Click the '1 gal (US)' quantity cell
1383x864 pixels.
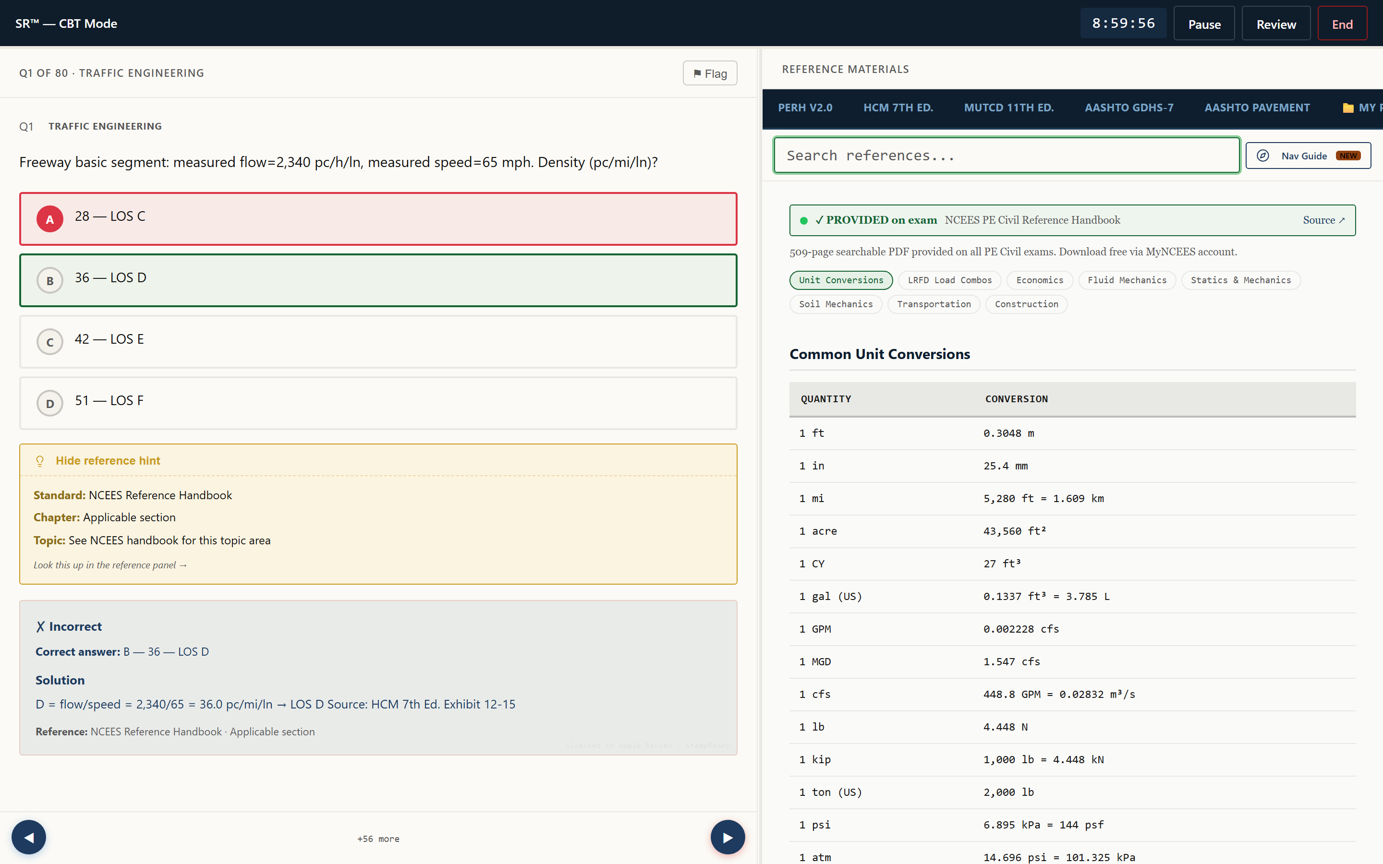pos(830,596)
